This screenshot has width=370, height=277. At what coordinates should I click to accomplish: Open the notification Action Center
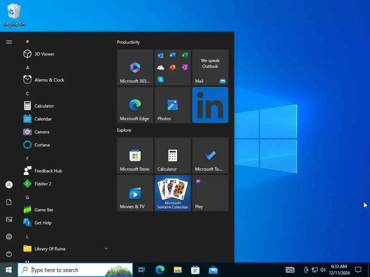pos(358,270)
